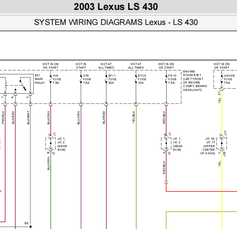The width and height of the screenshot is (237, 229).
Task: Select the 'EFI MAIN RELAY' label
Action: coord(40,79)
